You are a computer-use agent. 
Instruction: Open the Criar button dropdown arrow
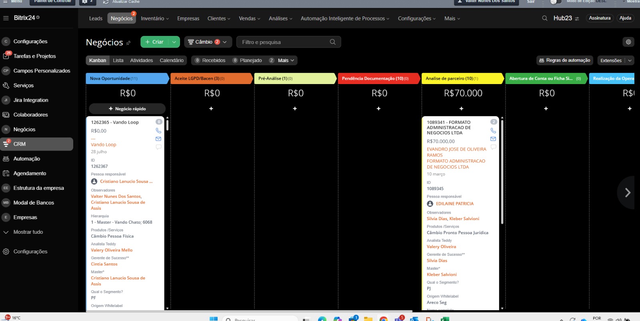click(174, 42)
